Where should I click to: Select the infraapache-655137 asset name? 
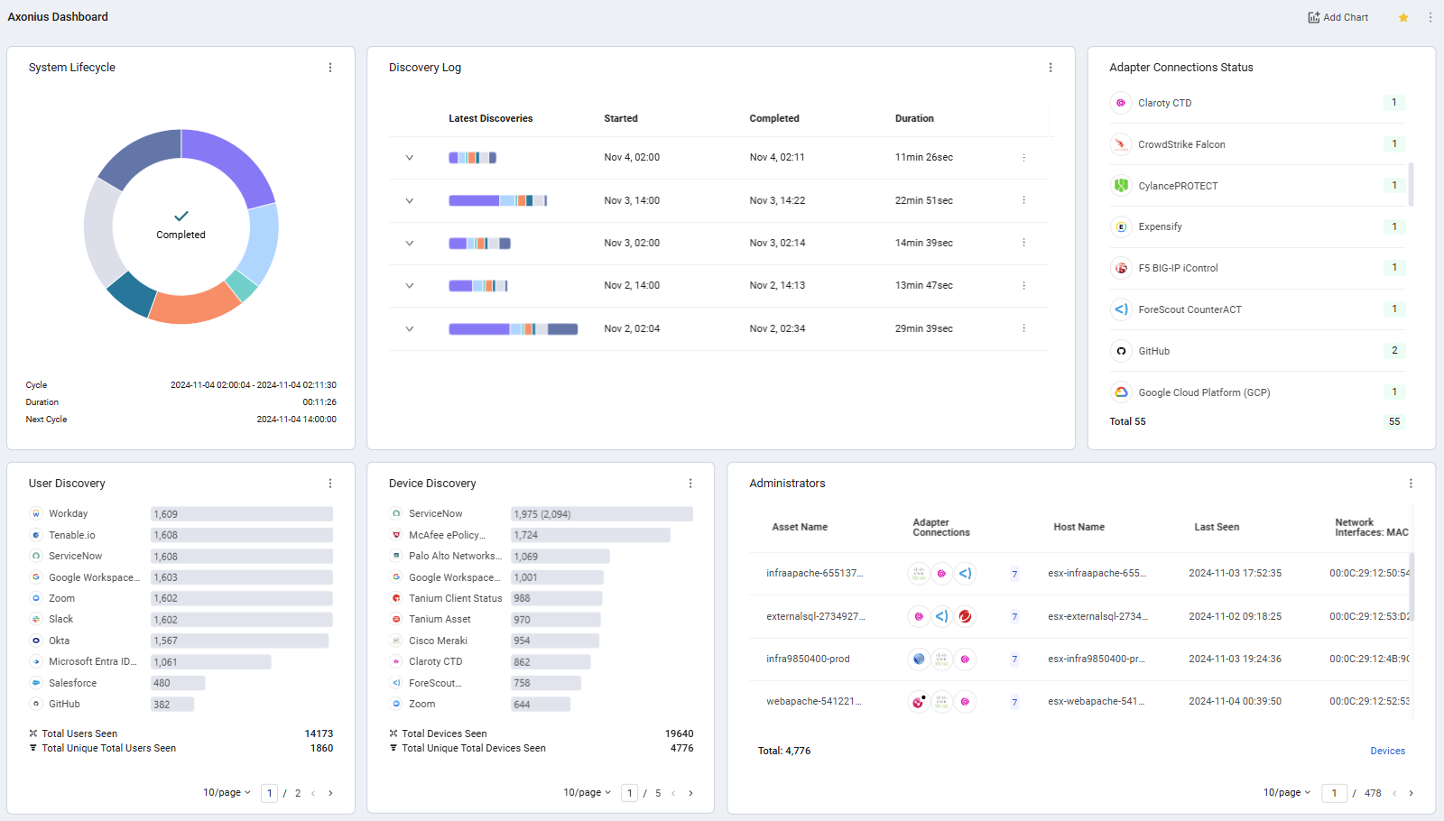(815, 574)
